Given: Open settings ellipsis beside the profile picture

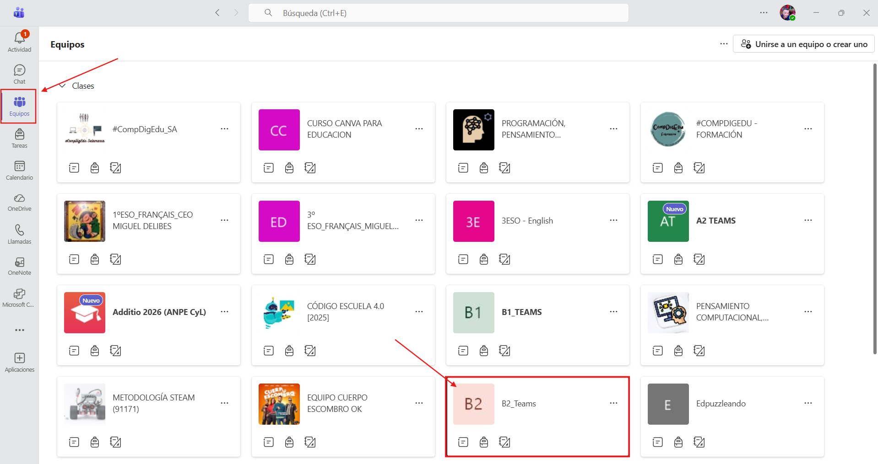Looking at the screenshot, I should tap(764, 13).
